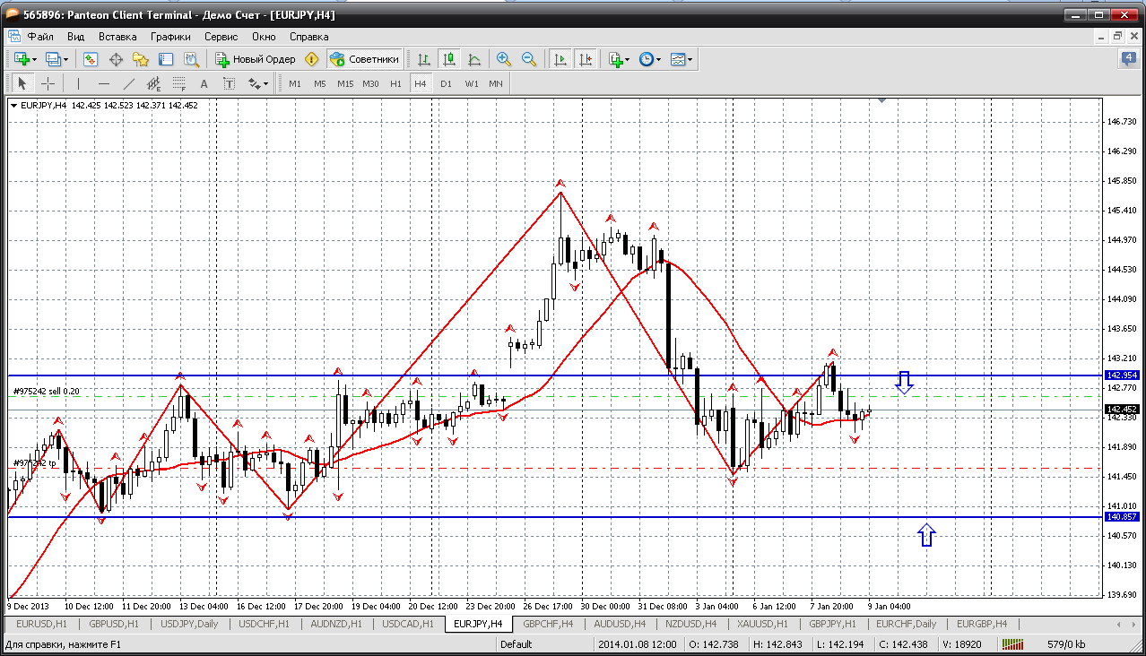Open the notifications bubble showing 4
1146x656 pixels.
pyautogui.click(x=1128, y=59)
